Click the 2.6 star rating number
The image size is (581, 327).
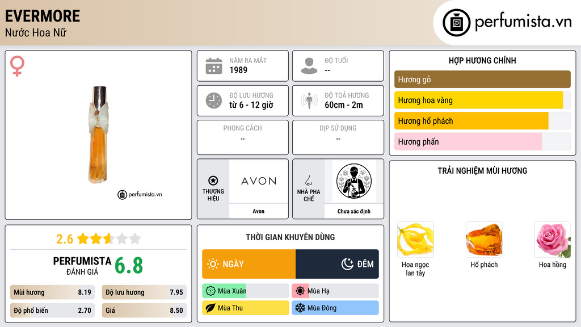pos(65,239)
